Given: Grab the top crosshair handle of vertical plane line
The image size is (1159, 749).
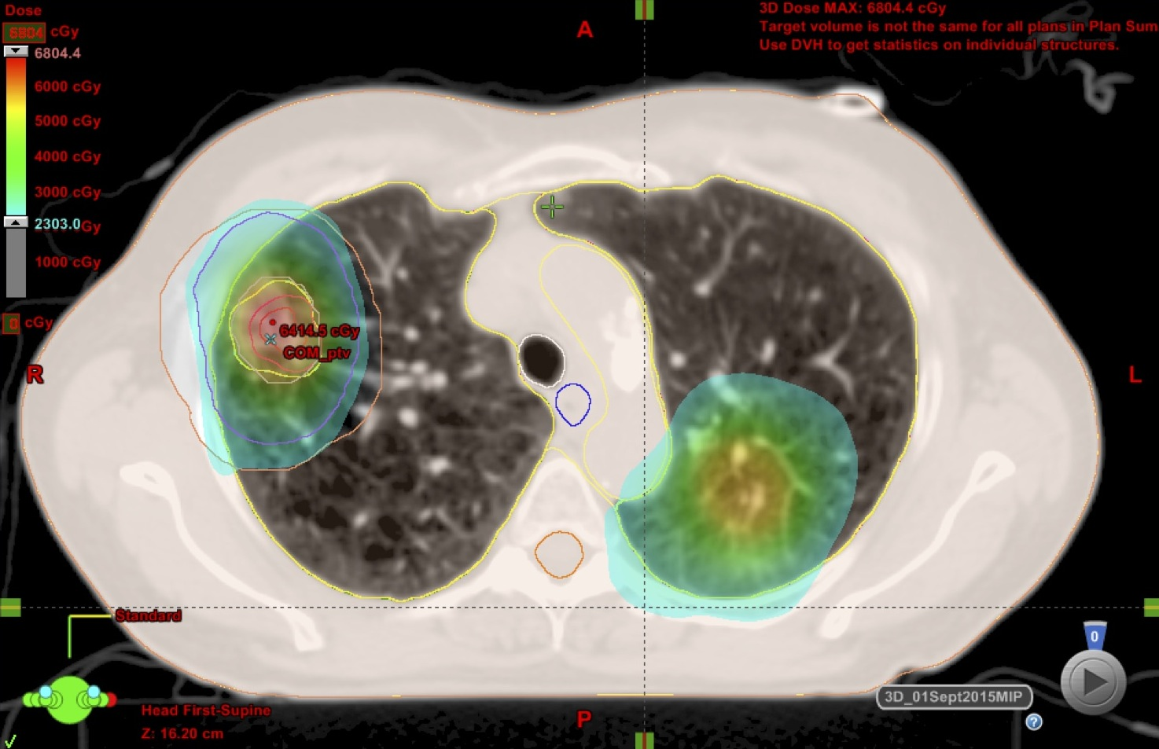Looking at the screenshot, I should coord(645,9).
